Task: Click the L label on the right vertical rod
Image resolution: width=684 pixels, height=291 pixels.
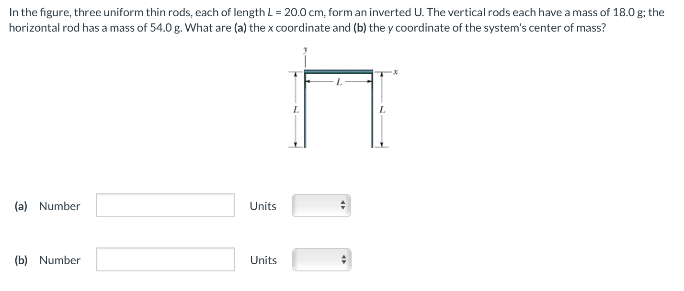Action: [382, 109]
